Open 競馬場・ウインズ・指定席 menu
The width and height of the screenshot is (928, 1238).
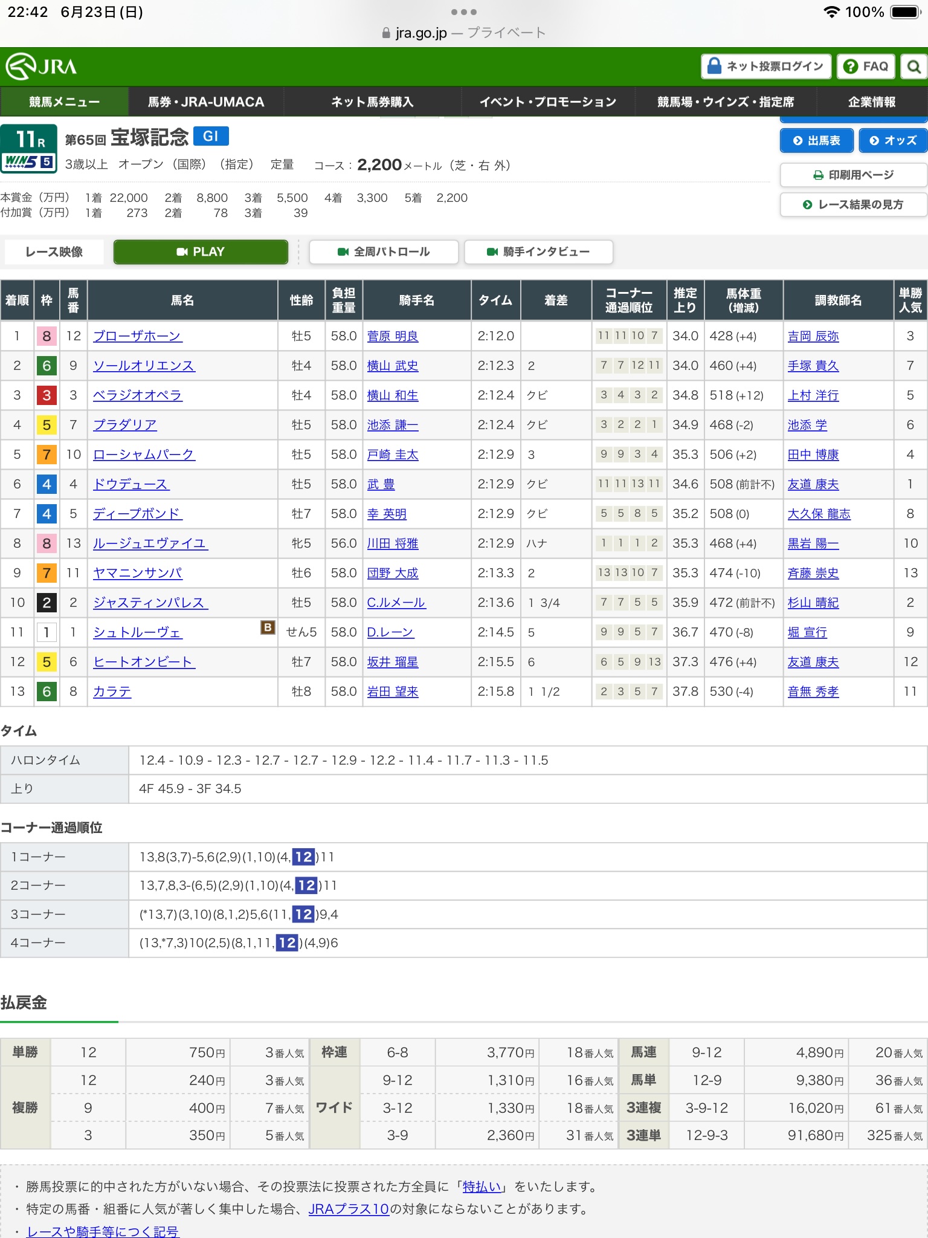(726, 102)
